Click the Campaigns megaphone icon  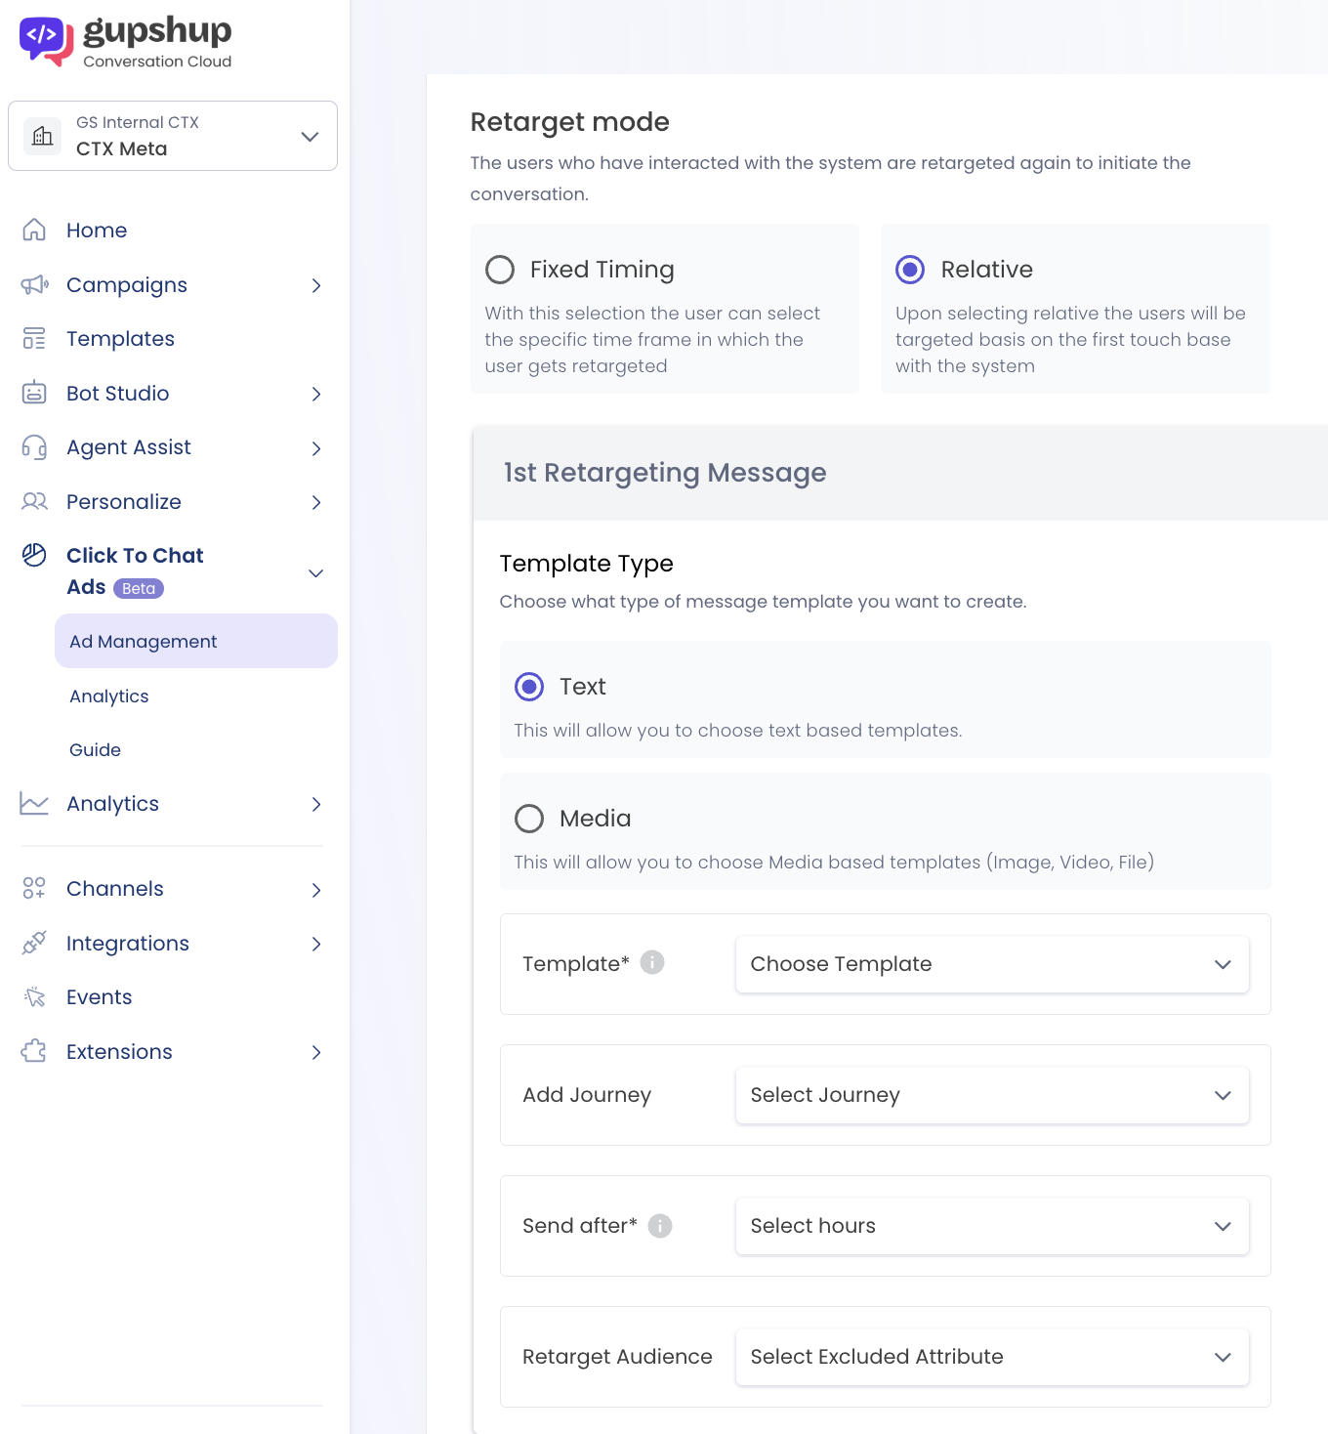click(34, 284)
